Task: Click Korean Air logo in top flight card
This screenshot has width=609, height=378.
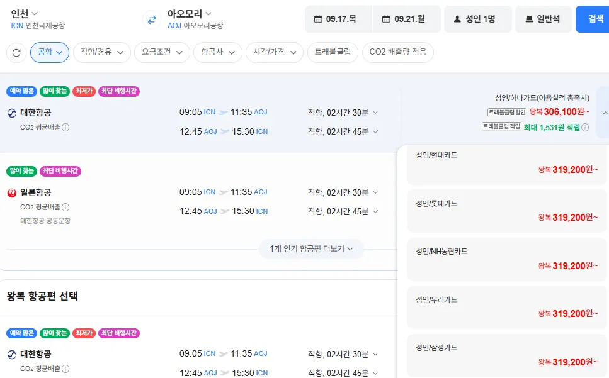Action: [x=12, y=113]
